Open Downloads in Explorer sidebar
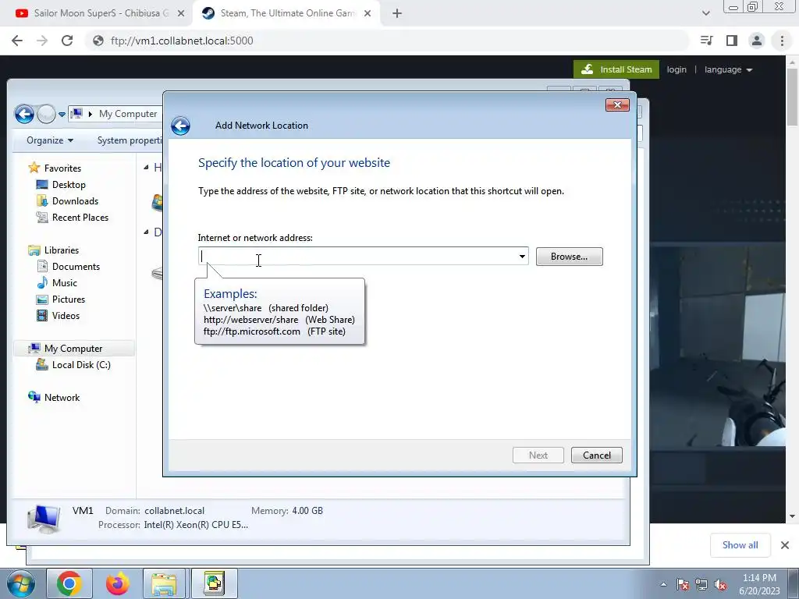This screenshot has width=799, height=599. 75,200
